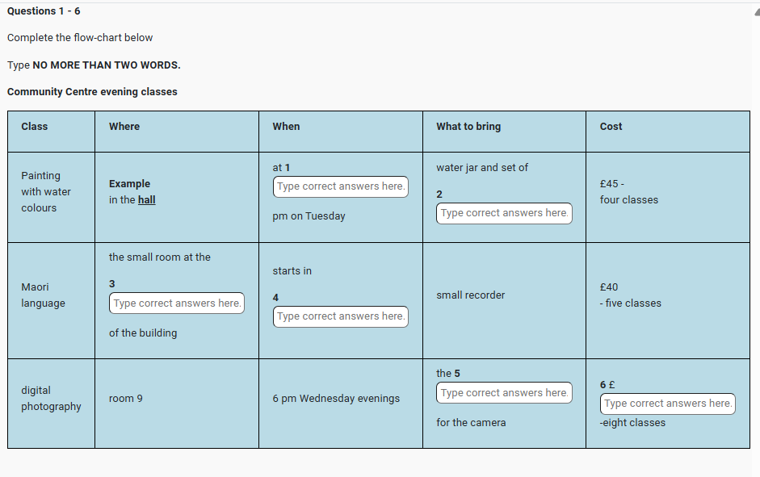Click the "Class" column header
The width and height of the screenshot is (760, 477).
coord(35,127)
